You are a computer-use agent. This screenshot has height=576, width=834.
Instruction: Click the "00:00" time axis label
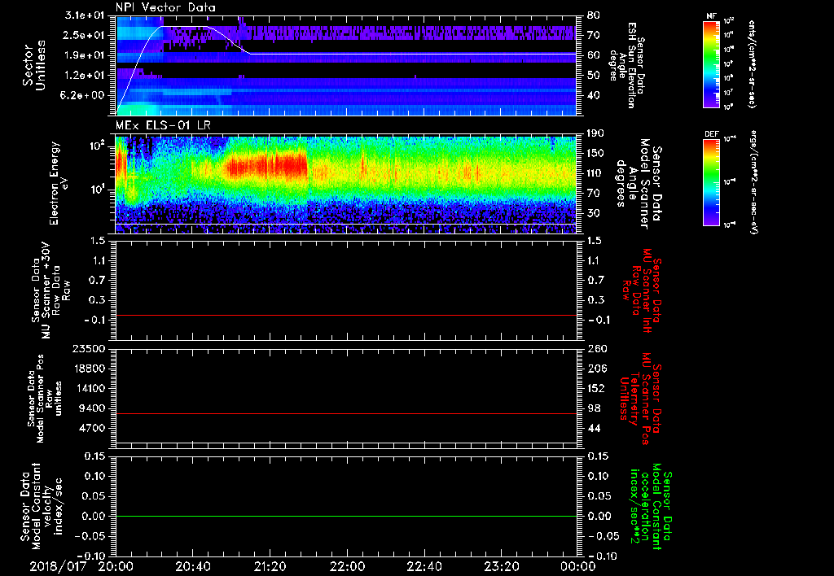pos(577,566)
